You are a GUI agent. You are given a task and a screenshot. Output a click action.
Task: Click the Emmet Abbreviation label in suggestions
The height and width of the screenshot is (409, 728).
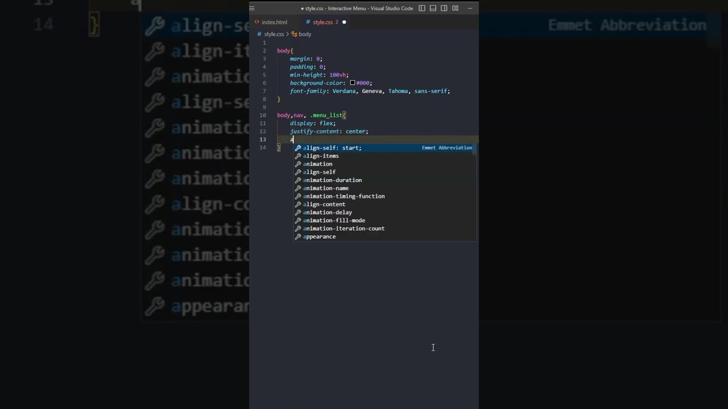tap(446, 148)
